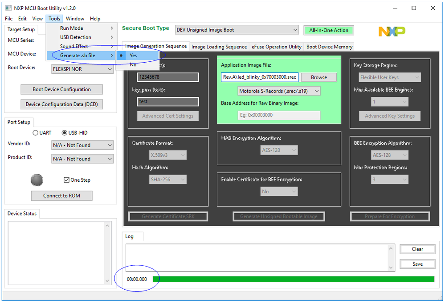Open the Window menu
The height and width of the screenshot is (303, 445).
[x=75, y=19]
